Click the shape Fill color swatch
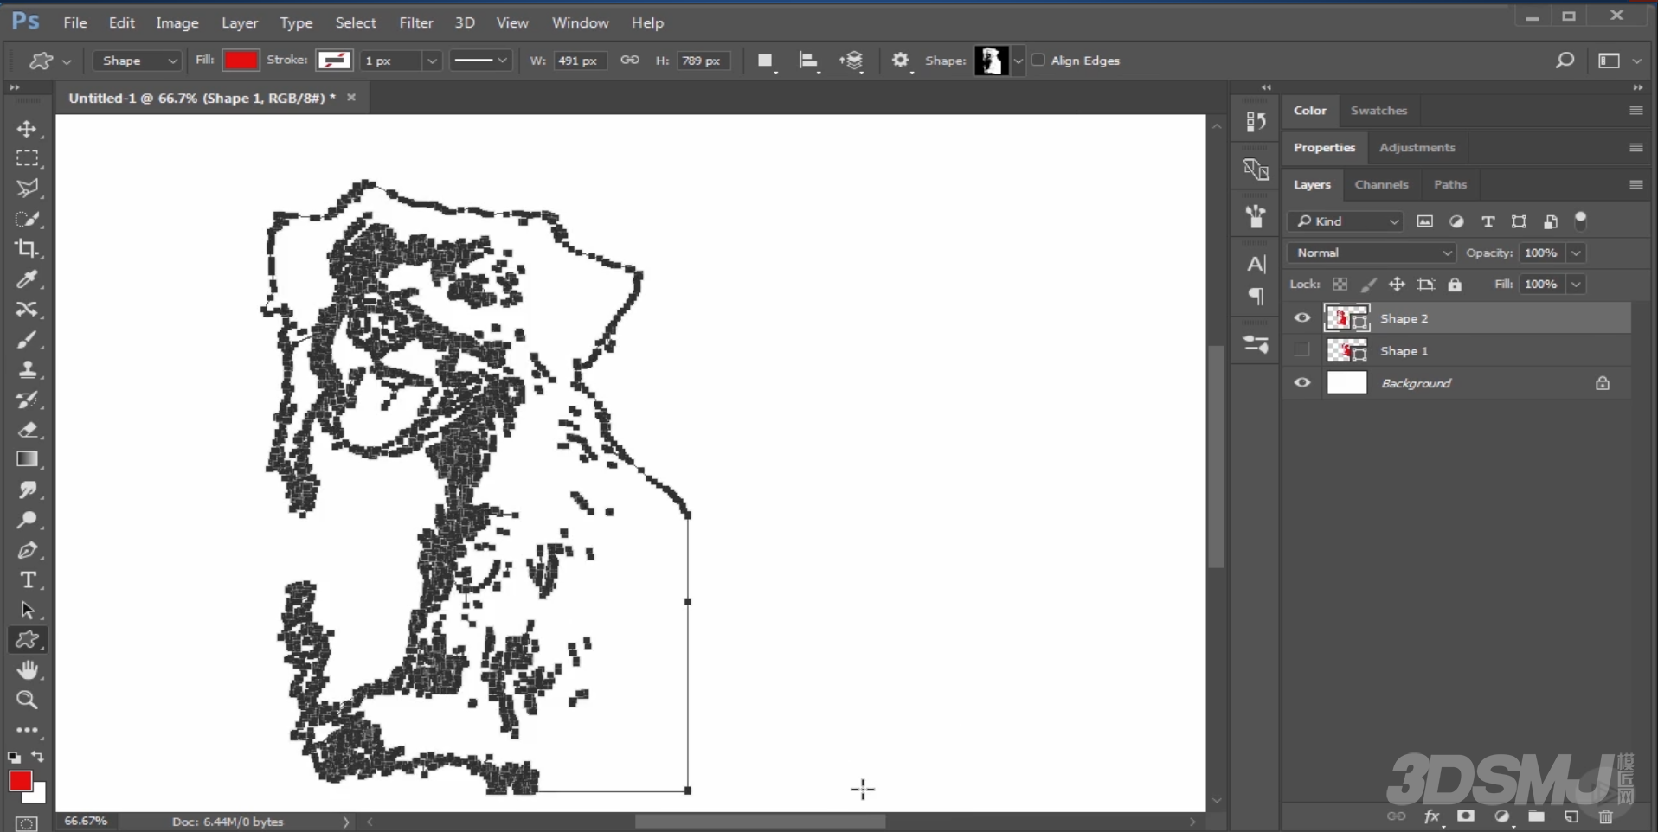This screenshot has width=1658, height=832. coord(241,61)
